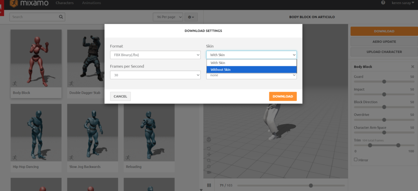Open the Skin dropdown showing With Skin
418x191 pixels.
click(x=251, y=55)
